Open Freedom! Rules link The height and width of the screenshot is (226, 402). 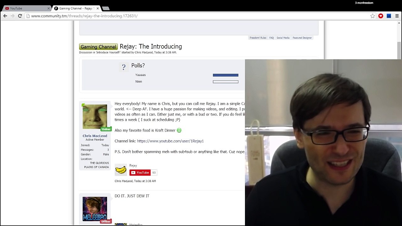point(258,38)
